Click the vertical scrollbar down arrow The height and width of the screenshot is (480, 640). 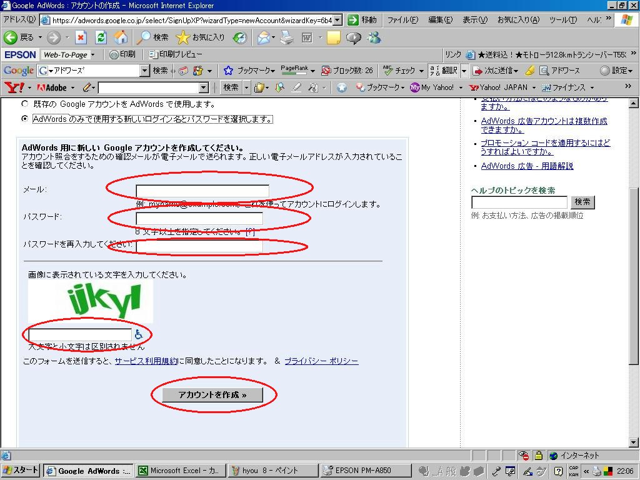(x=634, y=442)
